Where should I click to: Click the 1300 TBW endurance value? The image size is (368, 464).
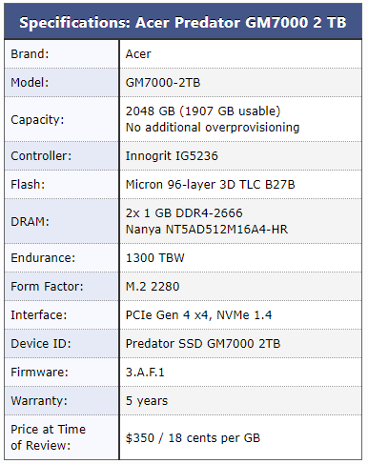[x=155, y=258]
